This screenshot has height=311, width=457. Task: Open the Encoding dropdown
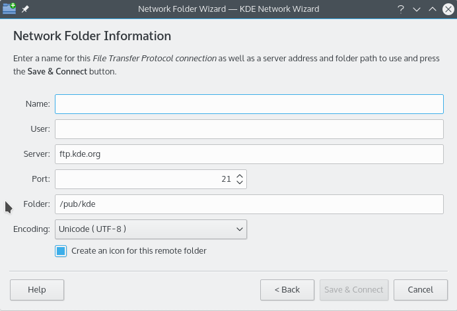[x=151, y=229]
